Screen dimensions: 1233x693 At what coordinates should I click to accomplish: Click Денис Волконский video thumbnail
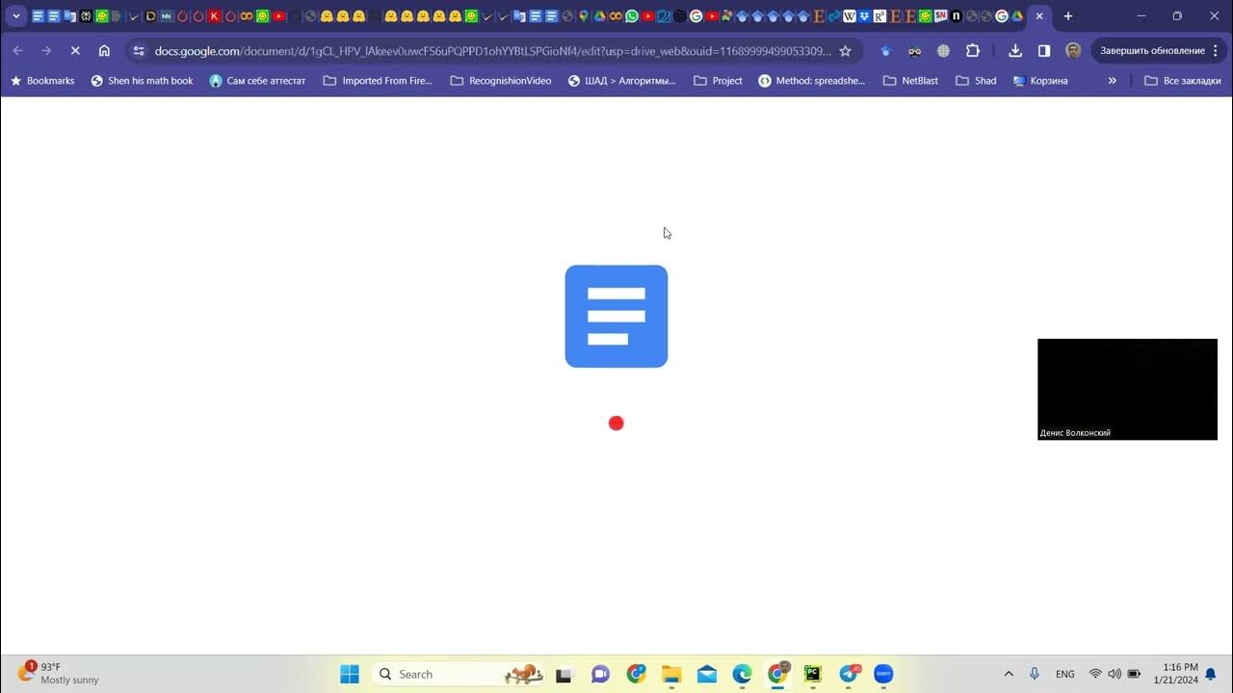[1127, 389]
